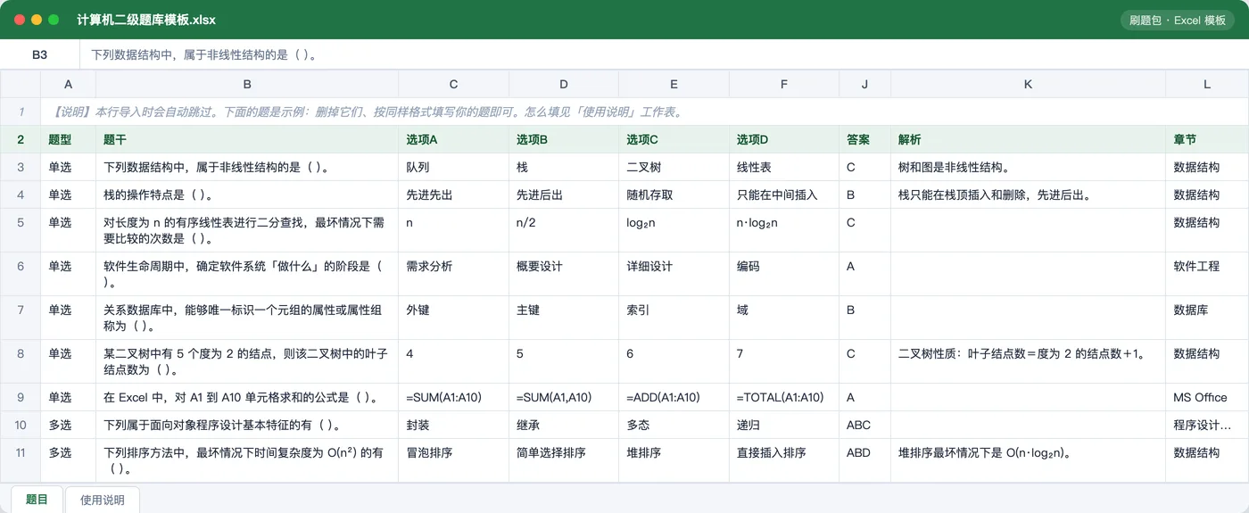Select the cell containing =ADD(A1:A10)

tap(674, 397)
